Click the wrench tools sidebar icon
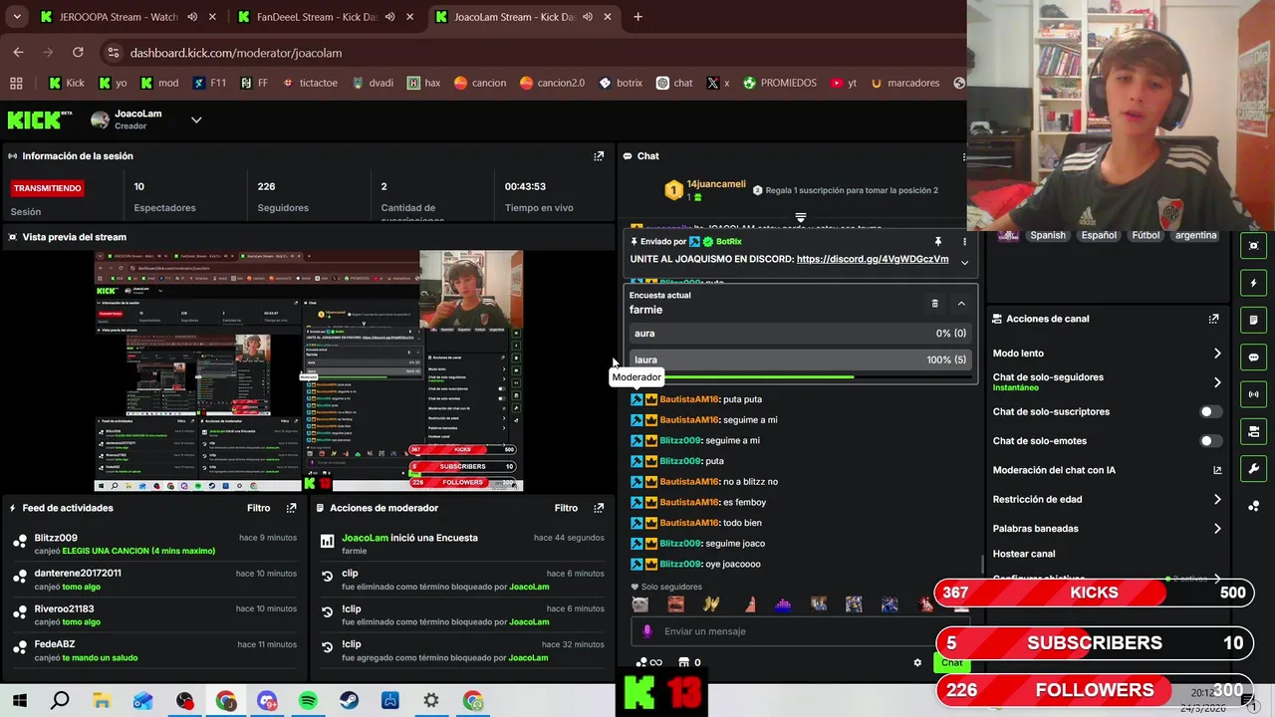Screen dimensions: 1275x717 click(x=1253, y=469)
